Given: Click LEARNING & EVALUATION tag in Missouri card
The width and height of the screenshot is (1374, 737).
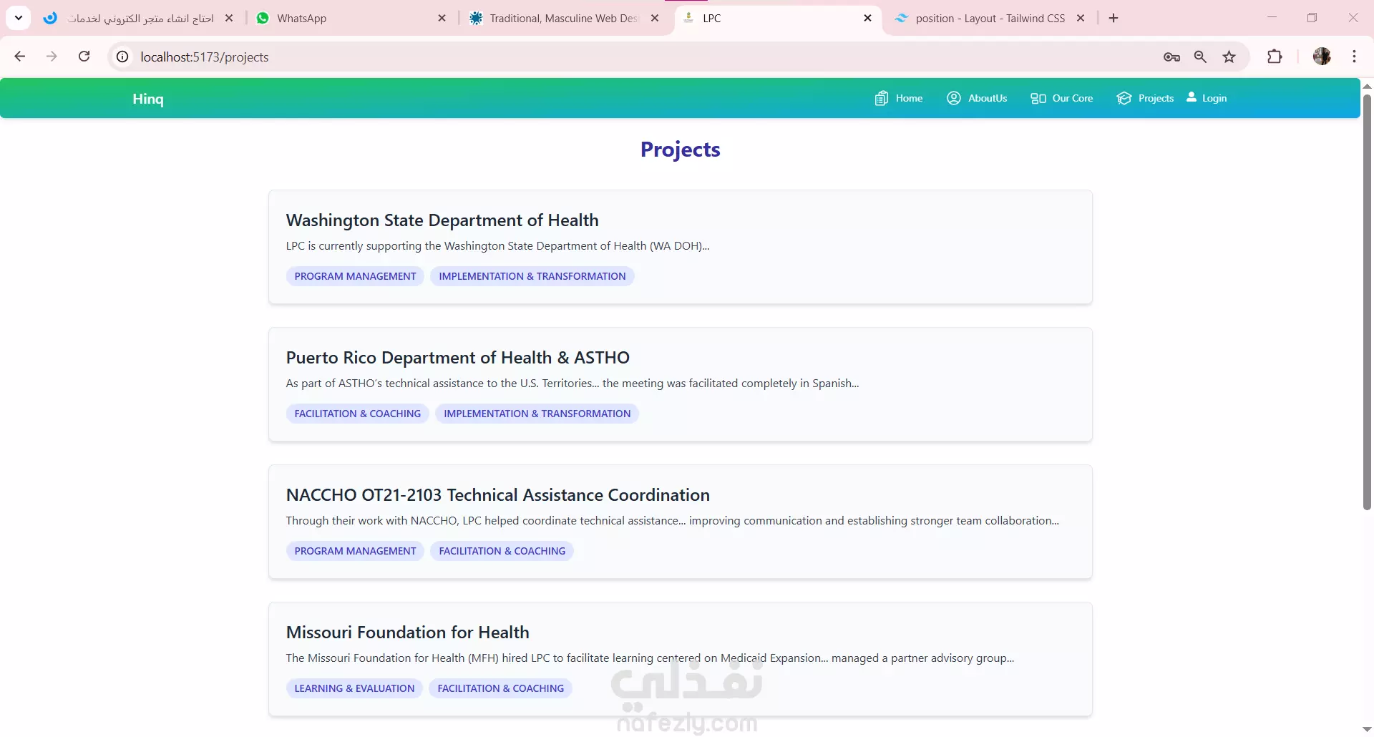Looking at the screenshot, I should tap(354, 688).
